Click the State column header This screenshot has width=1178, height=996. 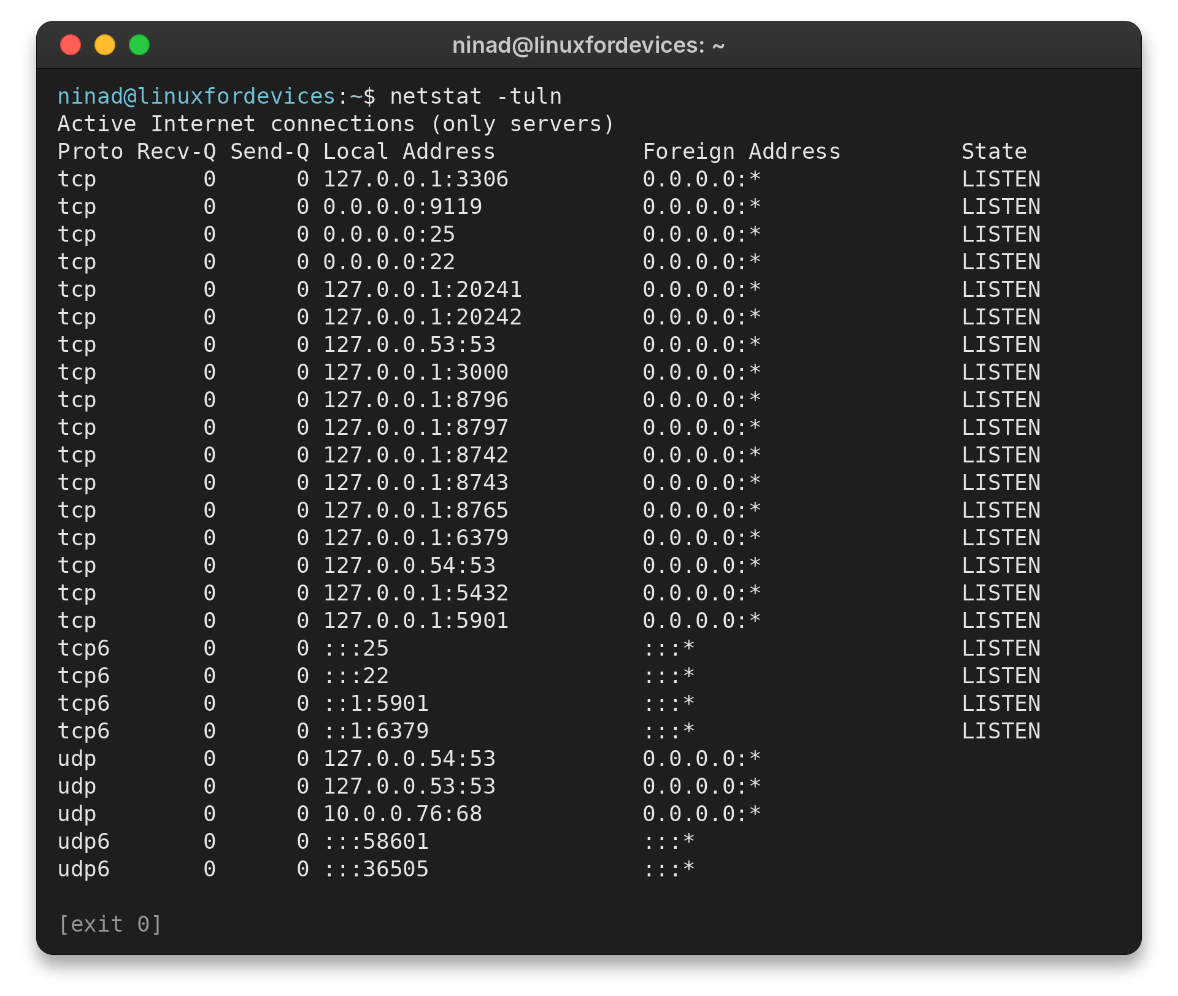[995, 151]
